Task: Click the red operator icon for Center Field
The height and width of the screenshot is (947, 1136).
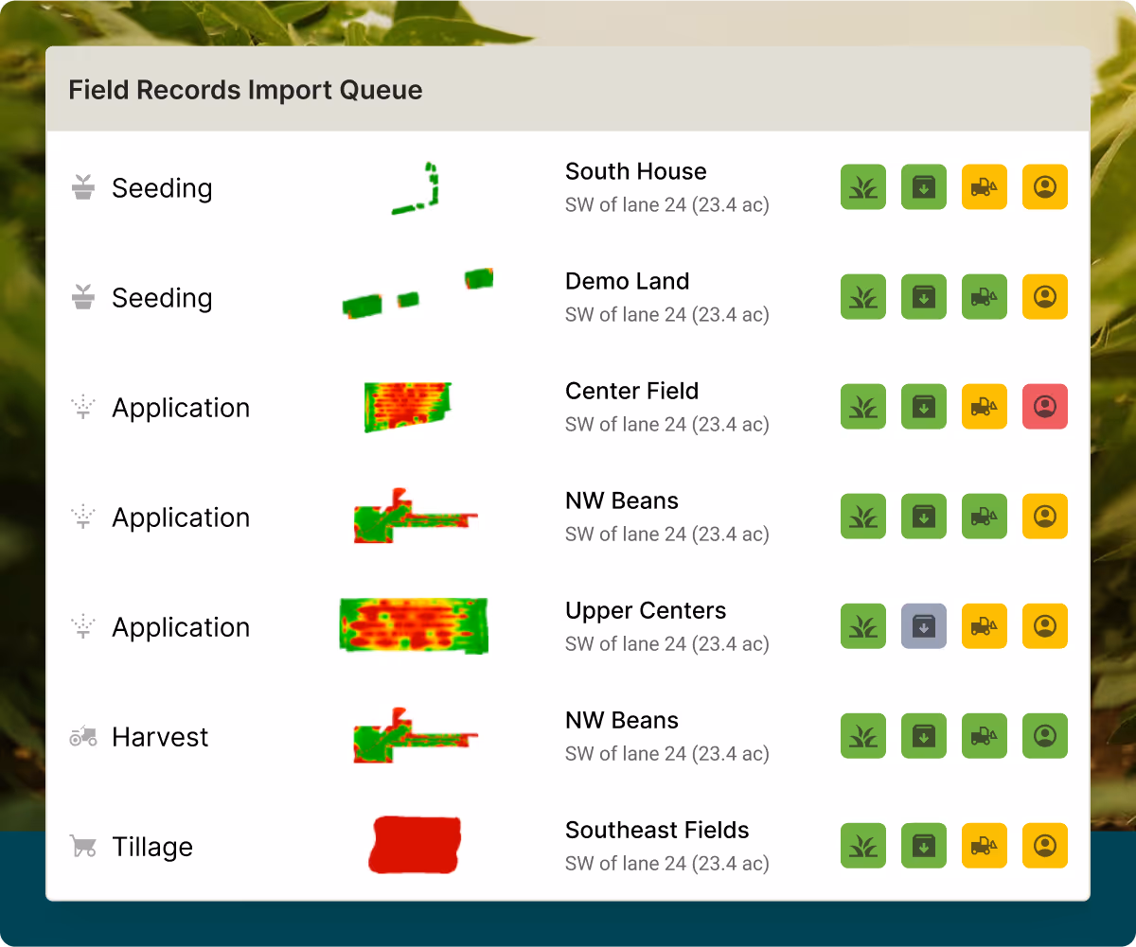Action: coord(1045,407)
